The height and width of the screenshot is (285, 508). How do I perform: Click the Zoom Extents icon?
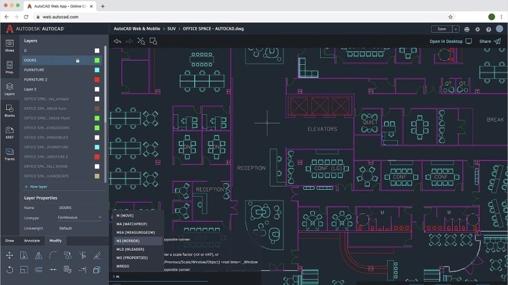pos(141,41)
